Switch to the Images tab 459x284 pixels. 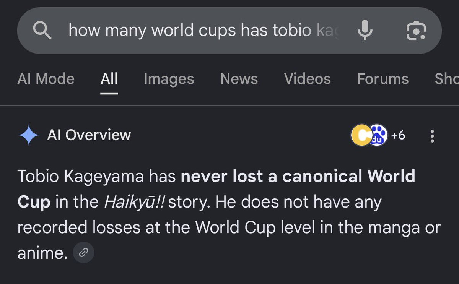coord(169,79)
